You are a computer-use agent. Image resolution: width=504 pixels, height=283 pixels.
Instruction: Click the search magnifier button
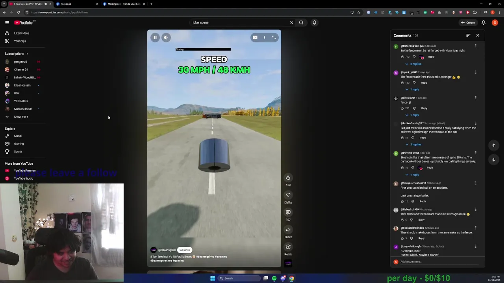[301, 22]
